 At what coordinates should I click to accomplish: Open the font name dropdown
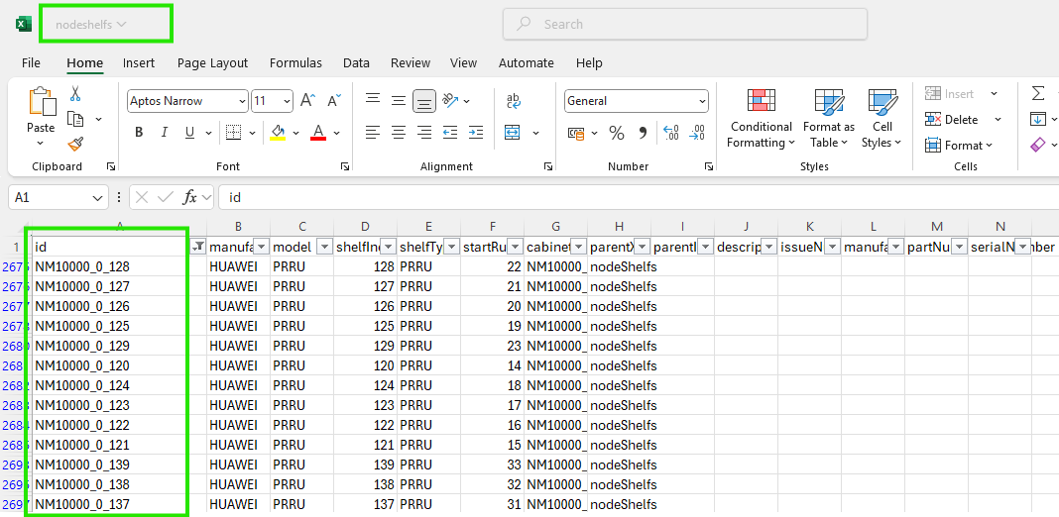coord(242,101)
